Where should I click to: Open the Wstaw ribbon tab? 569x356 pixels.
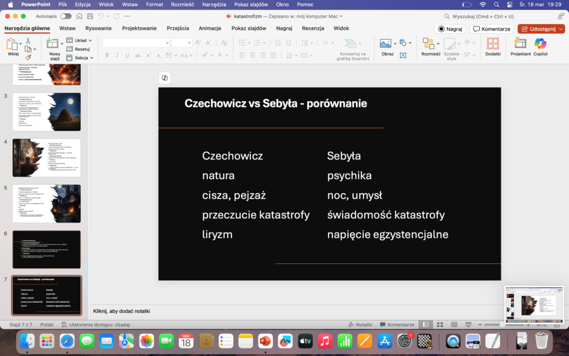pos(68,28)
